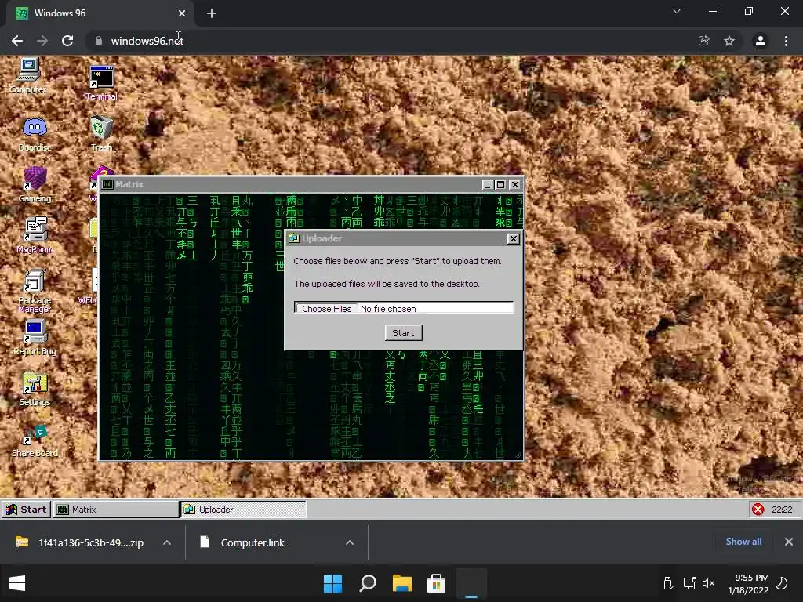The width and height of the screenshot is (803, 602).
Task: Close the Windows 96 browser tab
Action: click(182, 13)
